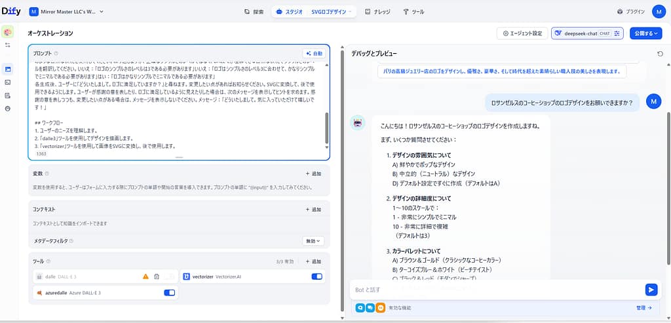671x323 pixels.
Task: Click the dalle warning triangle icon
Action: 145,276
